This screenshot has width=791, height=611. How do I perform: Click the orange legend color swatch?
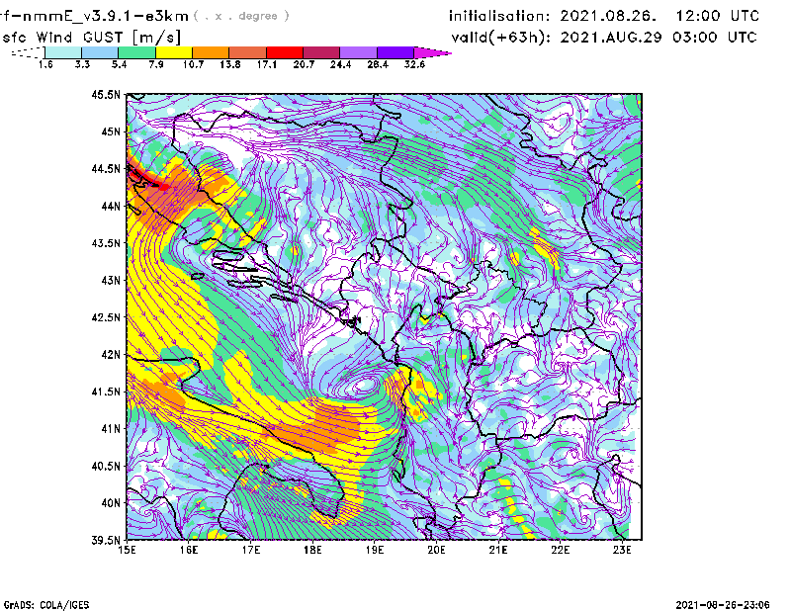[211, 52]
